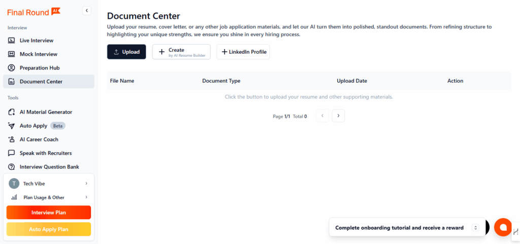Add a LinkedIn Profile
520x244 pixels.
243,52
